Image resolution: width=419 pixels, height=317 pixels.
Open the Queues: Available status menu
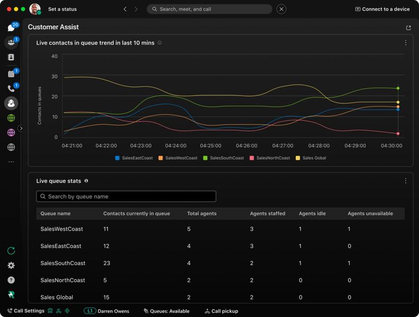(x=166, y=311)
